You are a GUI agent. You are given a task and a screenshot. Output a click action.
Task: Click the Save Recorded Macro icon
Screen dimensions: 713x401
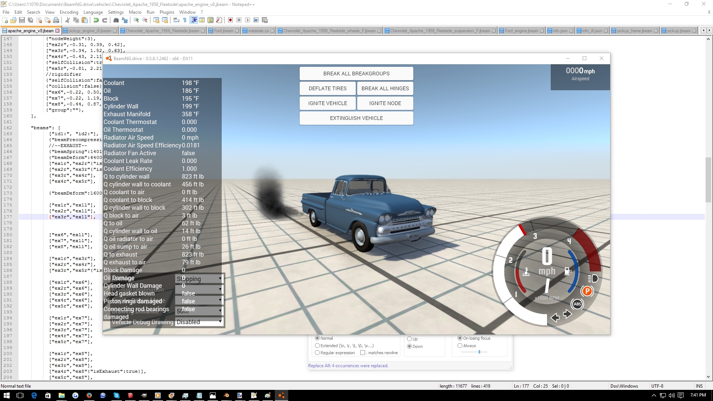[265, 20]
